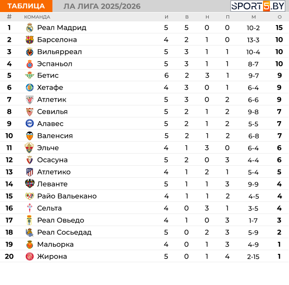Click the Barcelona club crest
The height and width of the screenshot is (285, 289).
(x=30, y=40)
